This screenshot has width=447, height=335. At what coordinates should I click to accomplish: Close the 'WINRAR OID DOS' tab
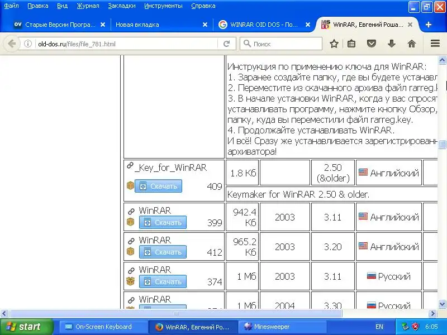(308, 25)
